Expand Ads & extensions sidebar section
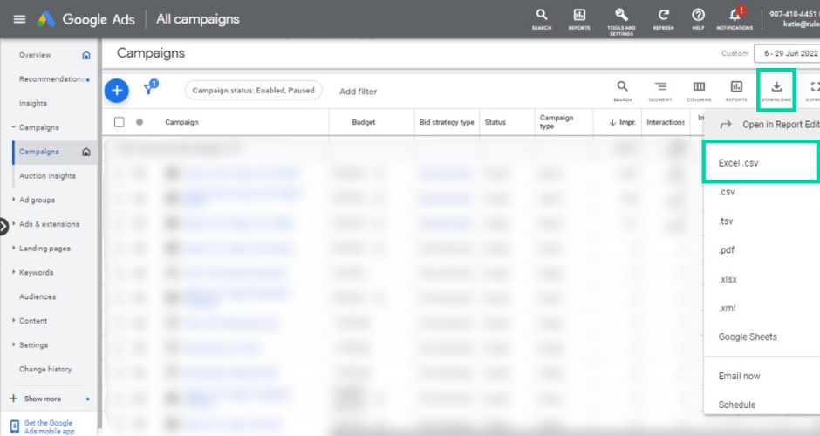The height and width of the screenshot is (436, 820). point(13,224)
